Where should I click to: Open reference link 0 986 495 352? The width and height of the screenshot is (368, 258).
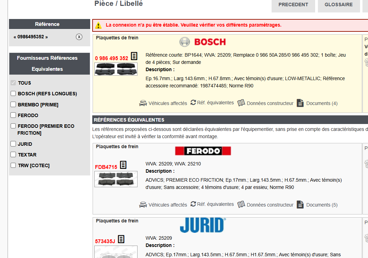[x=112, y=58]
